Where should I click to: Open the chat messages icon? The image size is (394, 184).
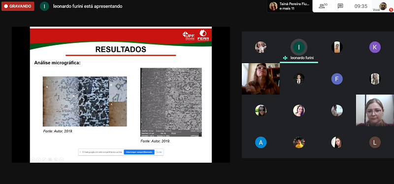click(340, 6)
